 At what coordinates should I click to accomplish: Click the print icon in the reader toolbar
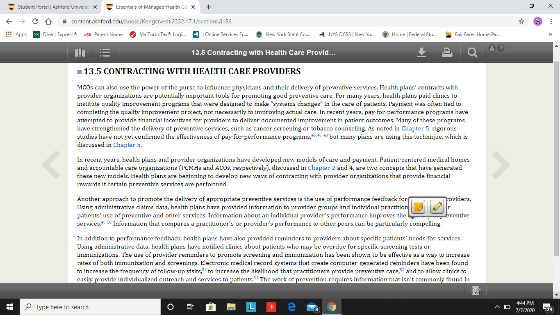click(447, 52)
